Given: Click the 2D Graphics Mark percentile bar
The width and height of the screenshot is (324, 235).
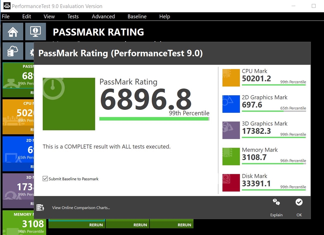Looking at the screenshot, I should coord(274,111).
